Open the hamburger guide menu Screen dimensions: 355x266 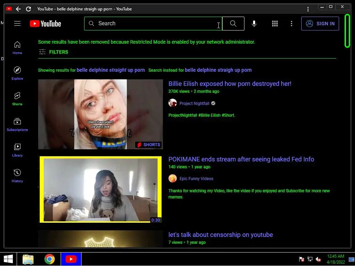[x=17, y=24]
